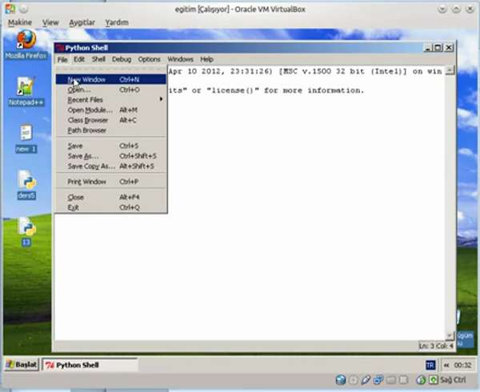Click the Başlat start button
This screenshot has width=480, height=392.
(22, 365)
